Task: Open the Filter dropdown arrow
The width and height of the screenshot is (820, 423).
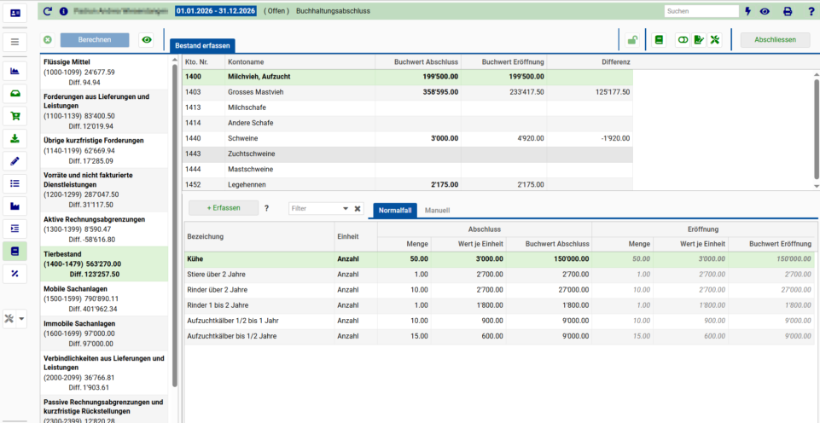Action: pos(346,208)
